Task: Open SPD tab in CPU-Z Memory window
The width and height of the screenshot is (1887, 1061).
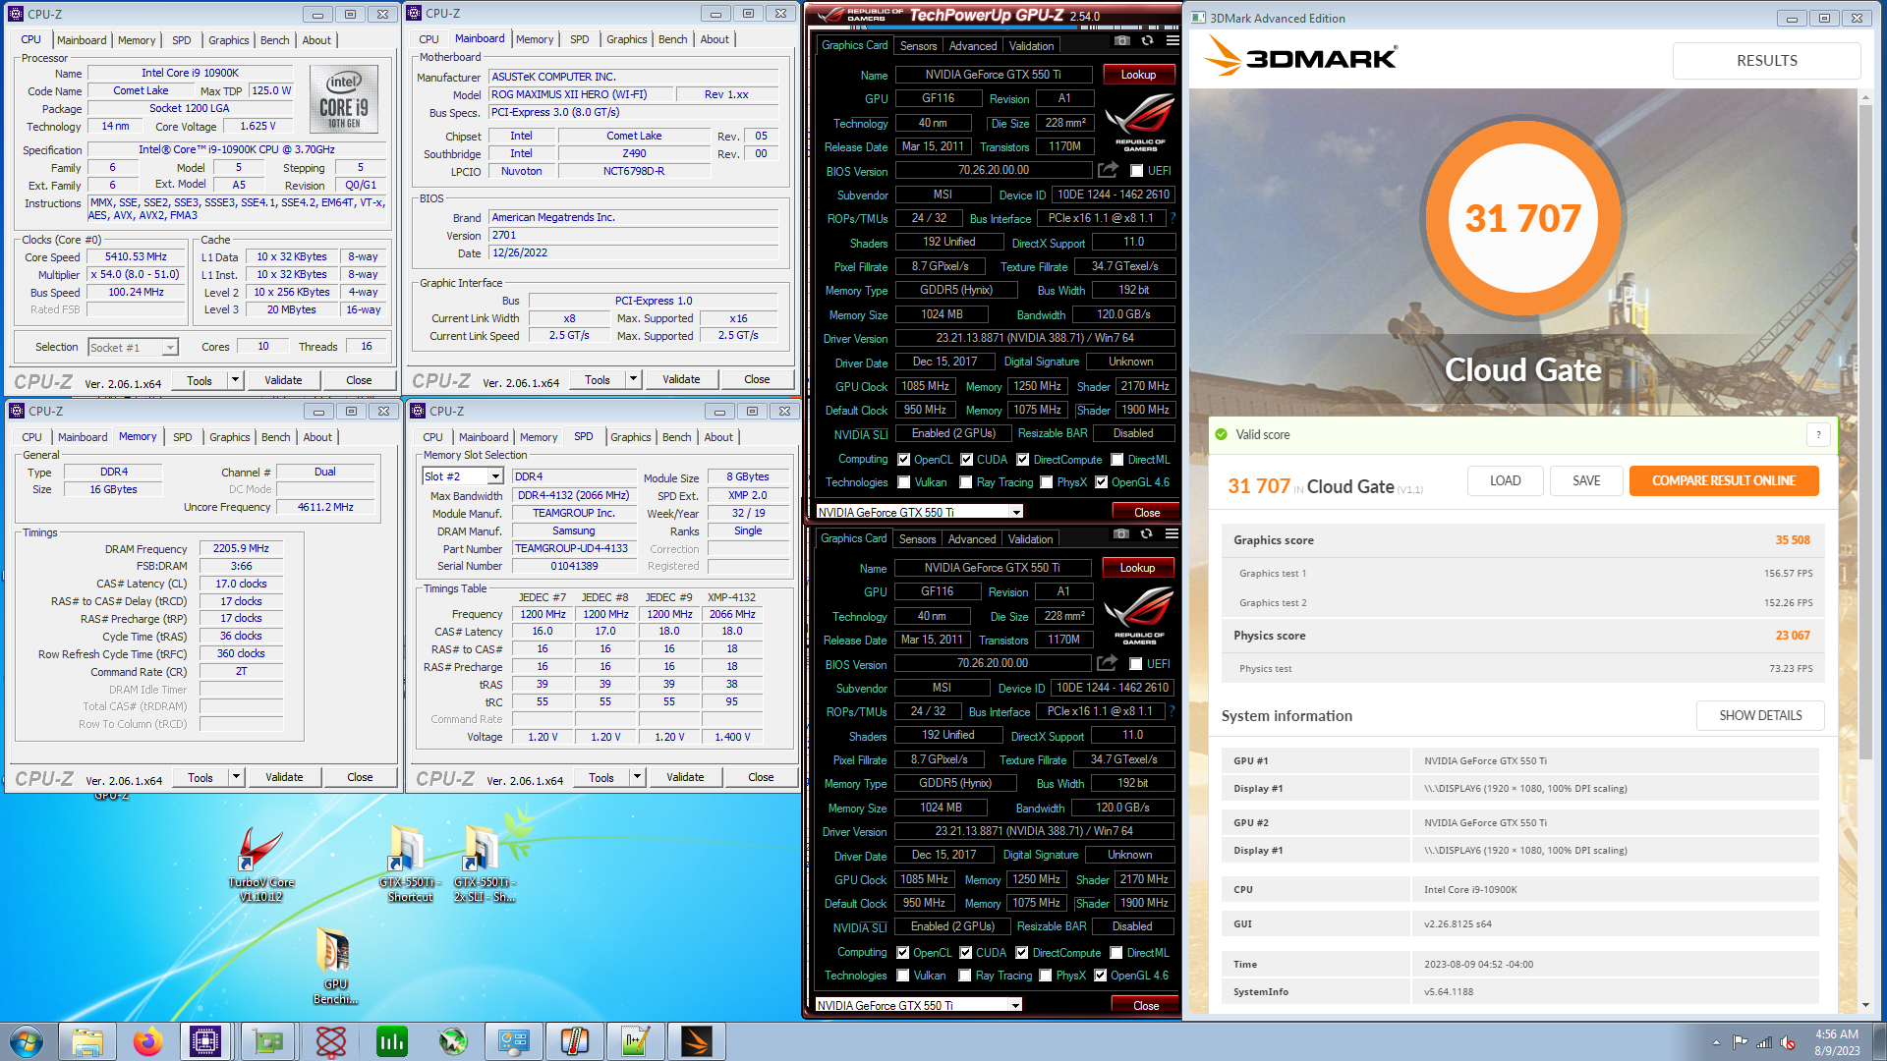Action: tap(183, 437)
